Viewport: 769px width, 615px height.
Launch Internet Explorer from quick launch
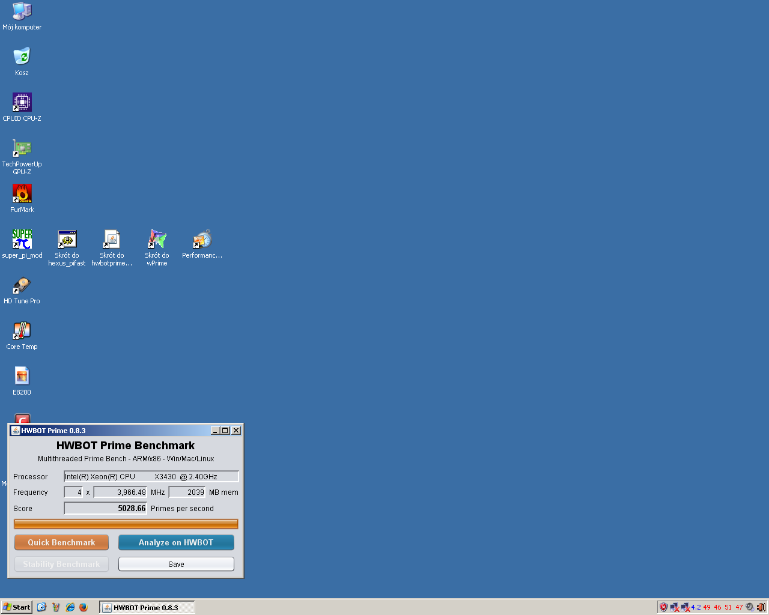[70, 607]
